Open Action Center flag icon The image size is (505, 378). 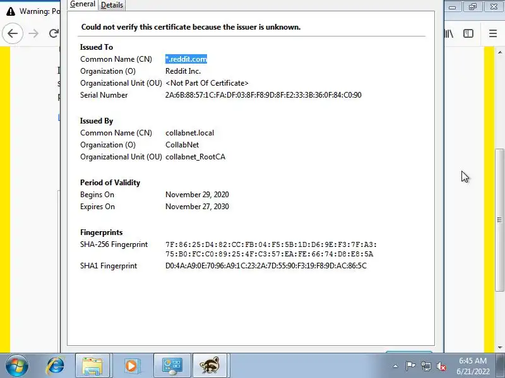point(410,366)
